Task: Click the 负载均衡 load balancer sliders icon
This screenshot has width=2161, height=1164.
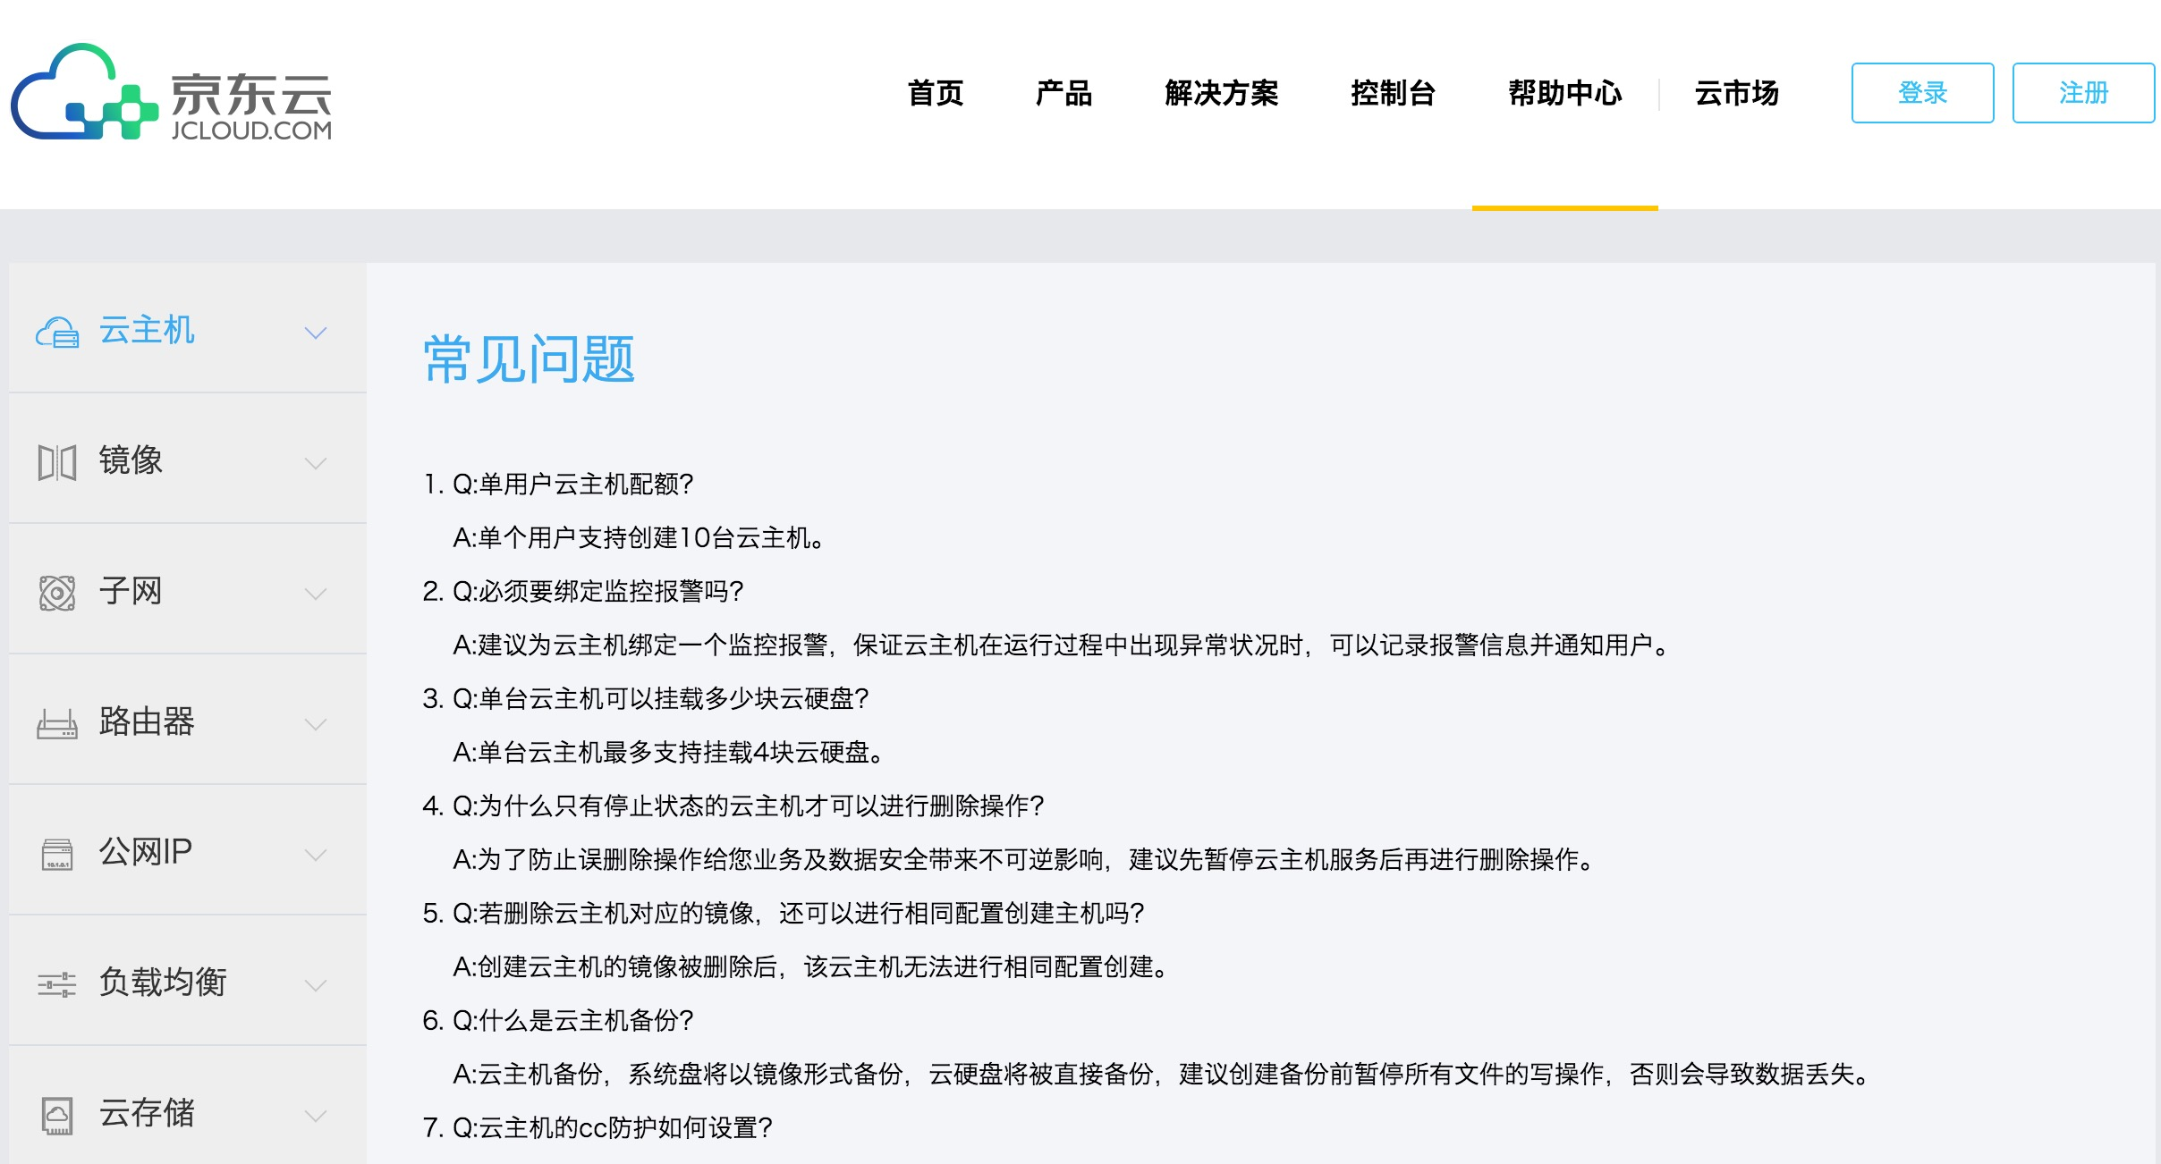Action: (x=57, y=984)
